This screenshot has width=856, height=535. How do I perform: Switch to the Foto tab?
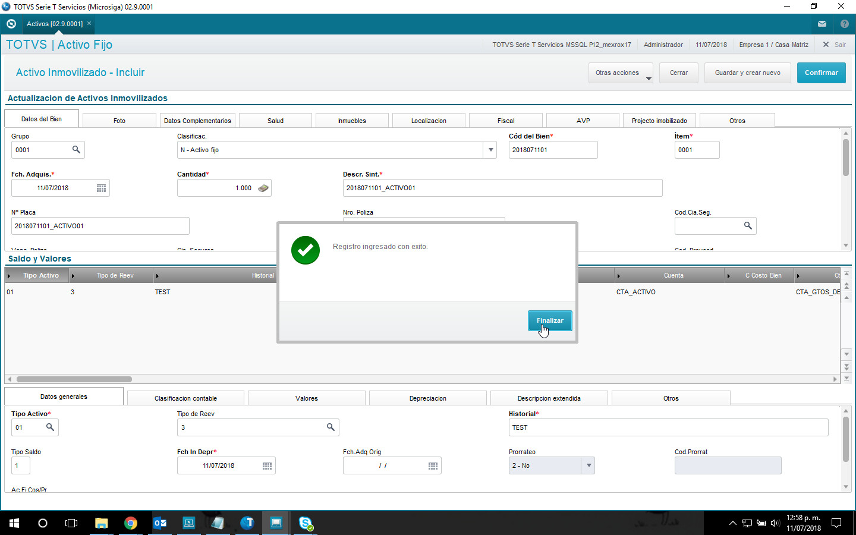[119, 121]
